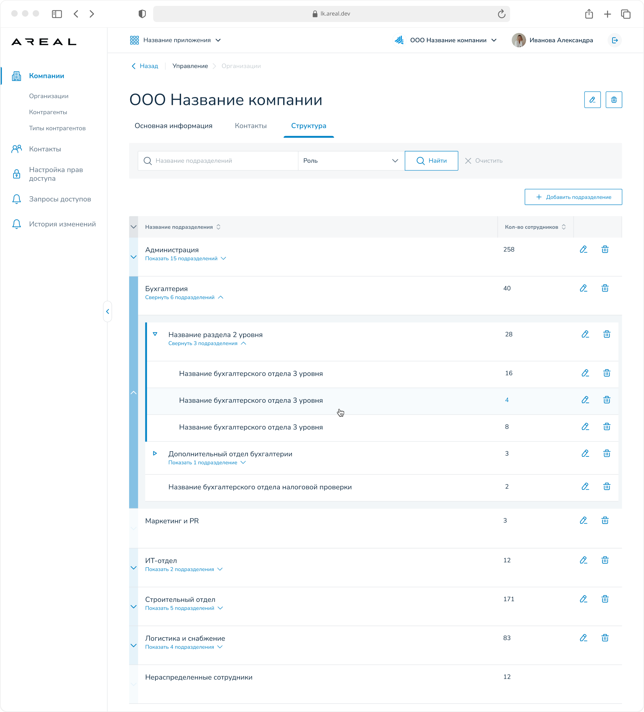This screenshot has height=712, width=644.
Task: Click the Найти search button
Action: tap(431, 161)
